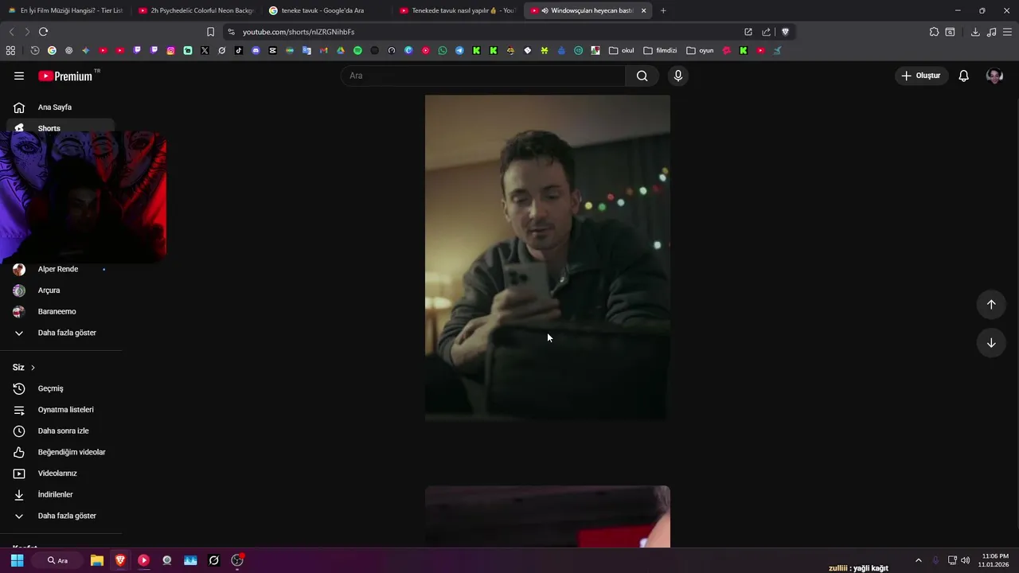1019x573 pixels.
Task: Close the Windowsçuları heyecan tab
Action: tap(643, 10)
